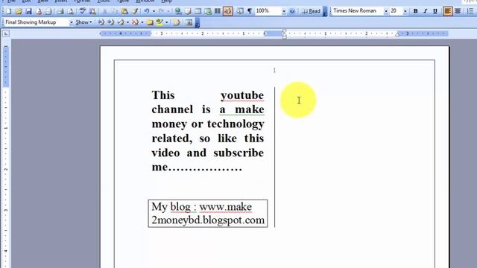Viewport: 477px width, 268px height.
Task: Click the word "youtube" in the document
Action: coord(242,95)
